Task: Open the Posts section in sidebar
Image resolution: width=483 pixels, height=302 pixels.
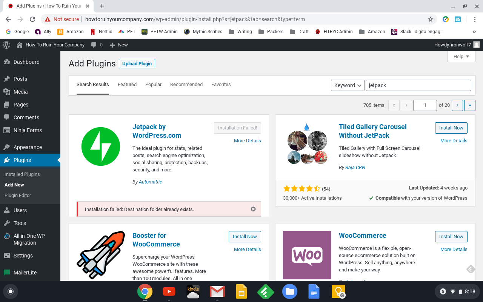Action: 30,79
